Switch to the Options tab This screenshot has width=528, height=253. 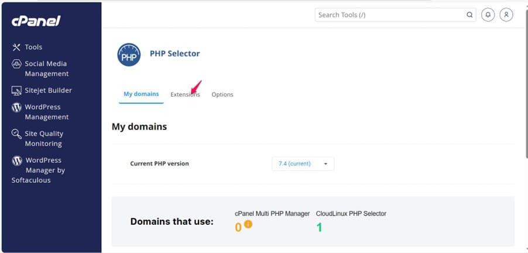(x=222, y=95)
